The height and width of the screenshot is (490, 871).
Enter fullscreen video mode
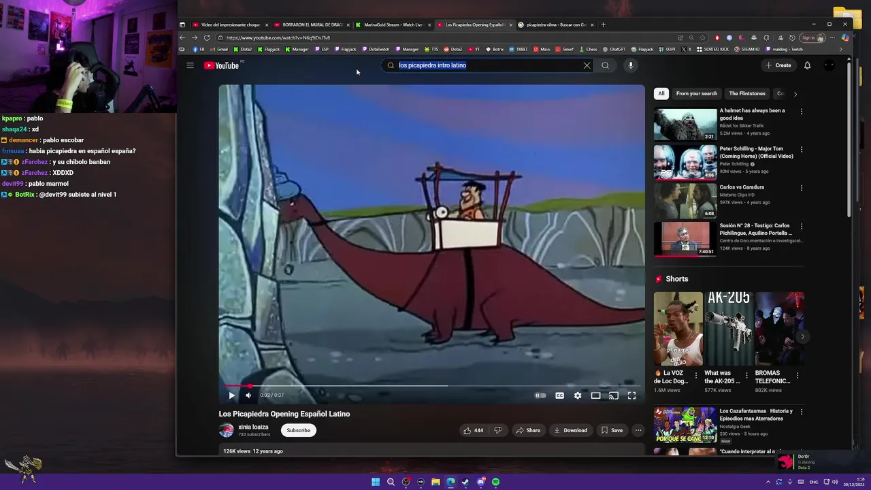[631, 395]
